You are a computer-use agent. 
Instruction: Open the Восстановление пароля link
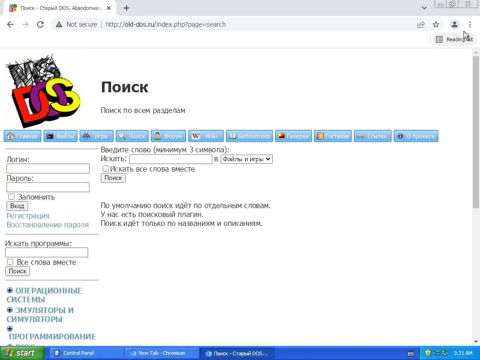[47, 225]
